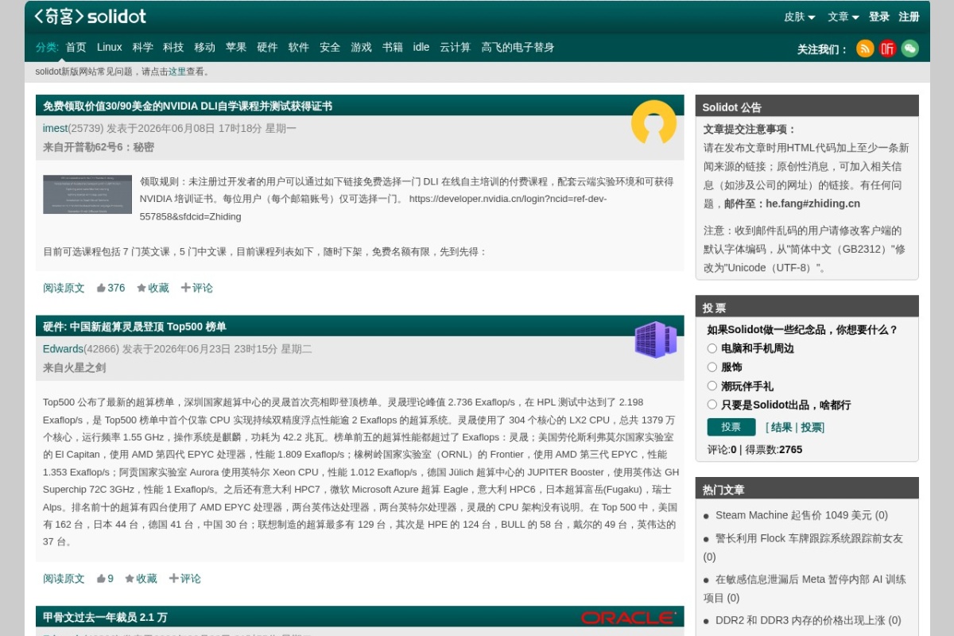Open the 高飞的电子替身 category
The image size is (954, 636).
coord(518,47)
